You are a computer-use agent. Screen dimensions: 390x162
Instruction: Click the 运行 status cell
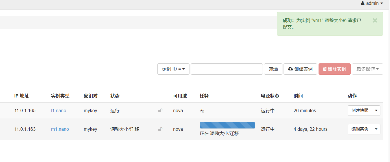(115, 111)
